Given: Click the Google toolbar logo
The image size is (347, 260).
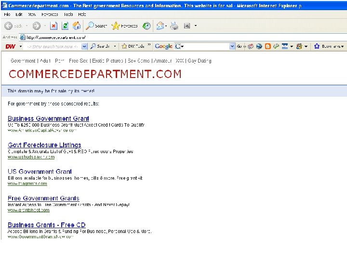Looking at the screenshot, I should point(163,46).
